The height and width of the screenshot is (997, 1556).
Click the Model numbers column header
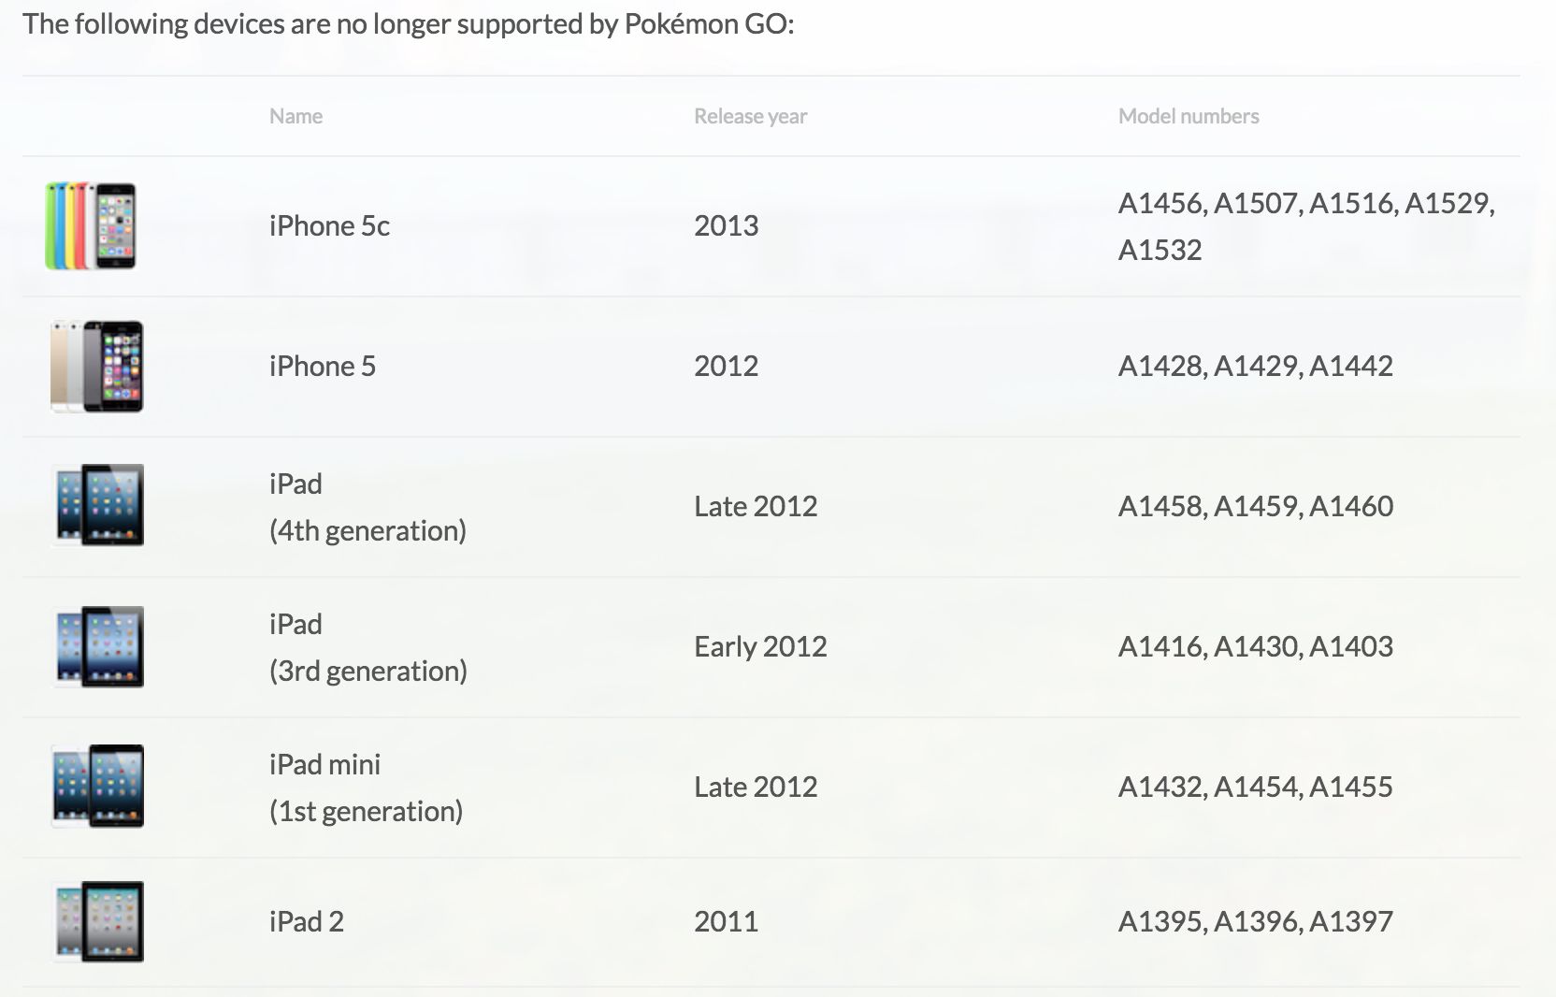(x=1188, y=116)
